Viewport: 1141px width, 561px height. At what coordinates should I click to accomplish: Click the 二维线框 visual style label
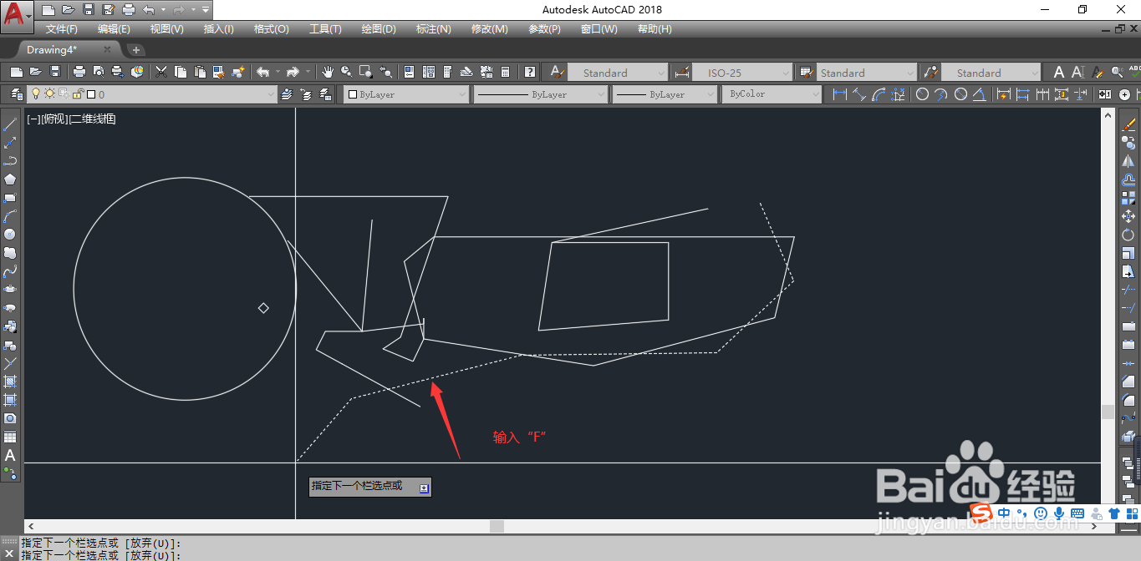click(93, 119)
